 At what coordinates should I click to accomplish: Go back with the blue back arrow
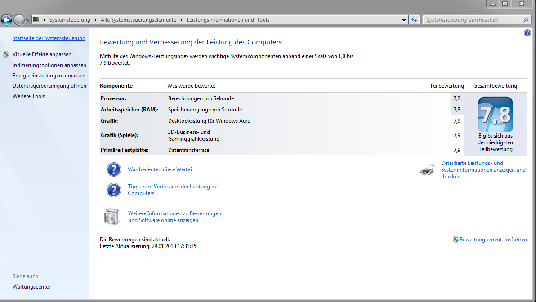6,20
